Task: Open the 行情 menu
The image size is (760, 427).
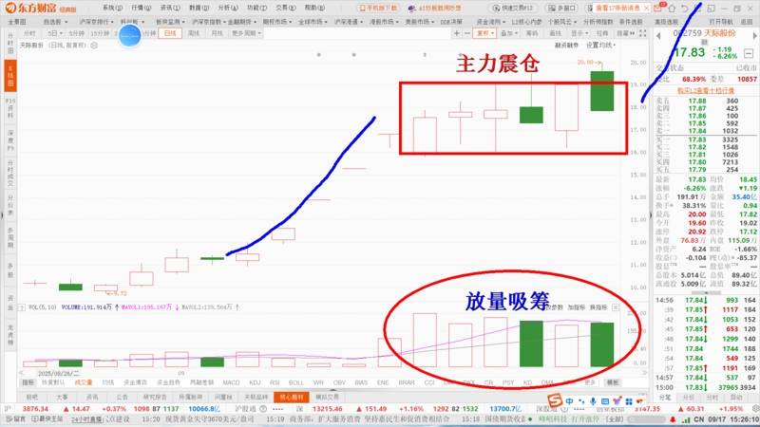Action: pyautogui.click(x=141, y=8)
